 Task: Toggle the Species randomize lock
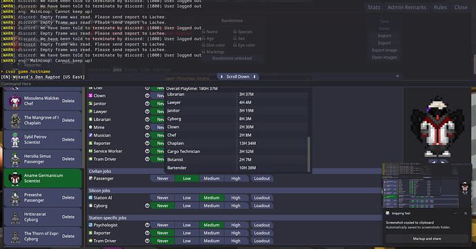click(235, 32)
